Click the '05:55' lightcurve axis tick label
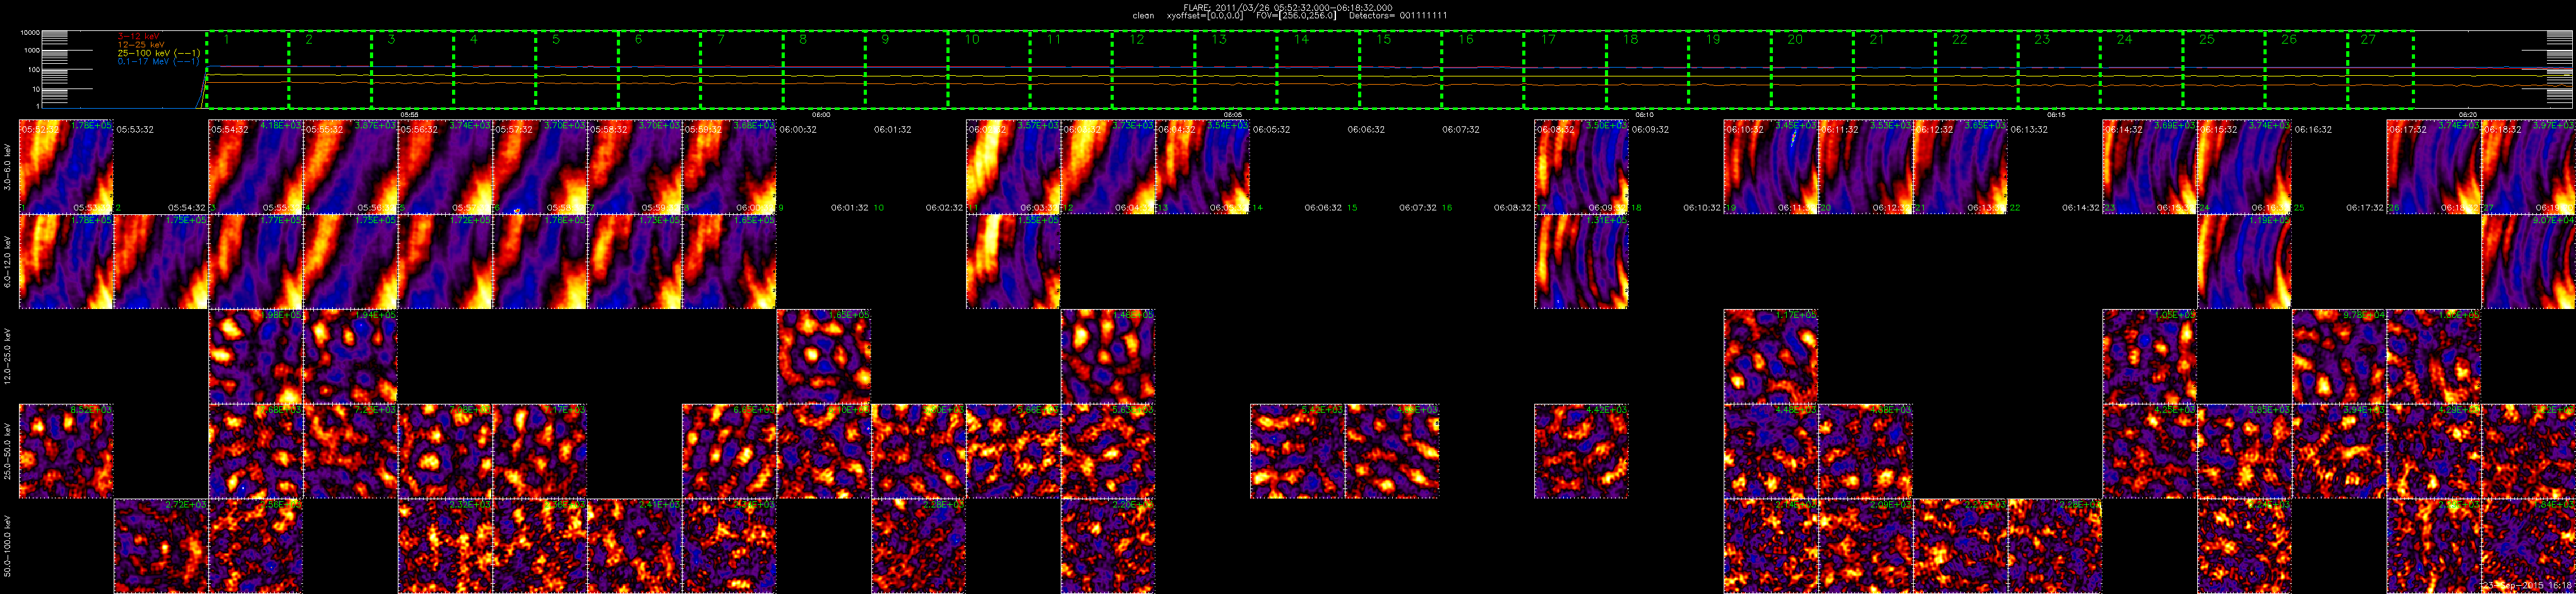 409,114
